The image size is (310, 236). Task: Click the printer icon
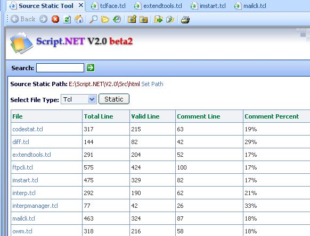(185, 20)
